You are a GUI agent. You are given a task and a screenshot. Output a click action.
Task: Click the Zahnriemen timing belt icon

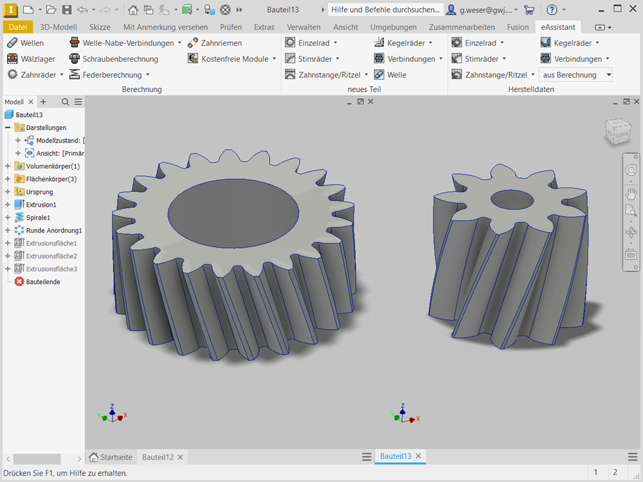pos(193,43)
